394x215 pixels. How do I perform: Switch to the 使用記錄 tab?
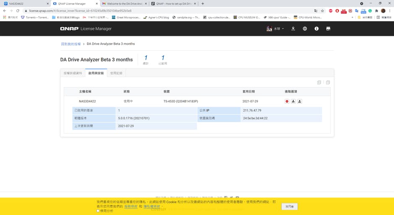(x=116, y=73)
